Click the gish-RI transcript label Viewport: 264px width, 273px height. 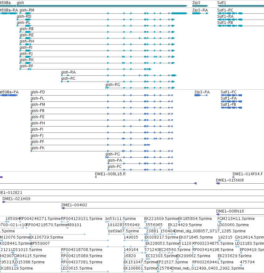(x=26, y=47)
